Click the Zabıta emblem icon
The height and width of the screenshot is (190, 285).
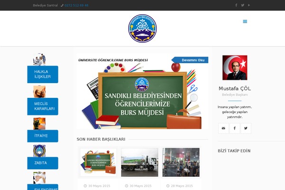pos(39,151)
